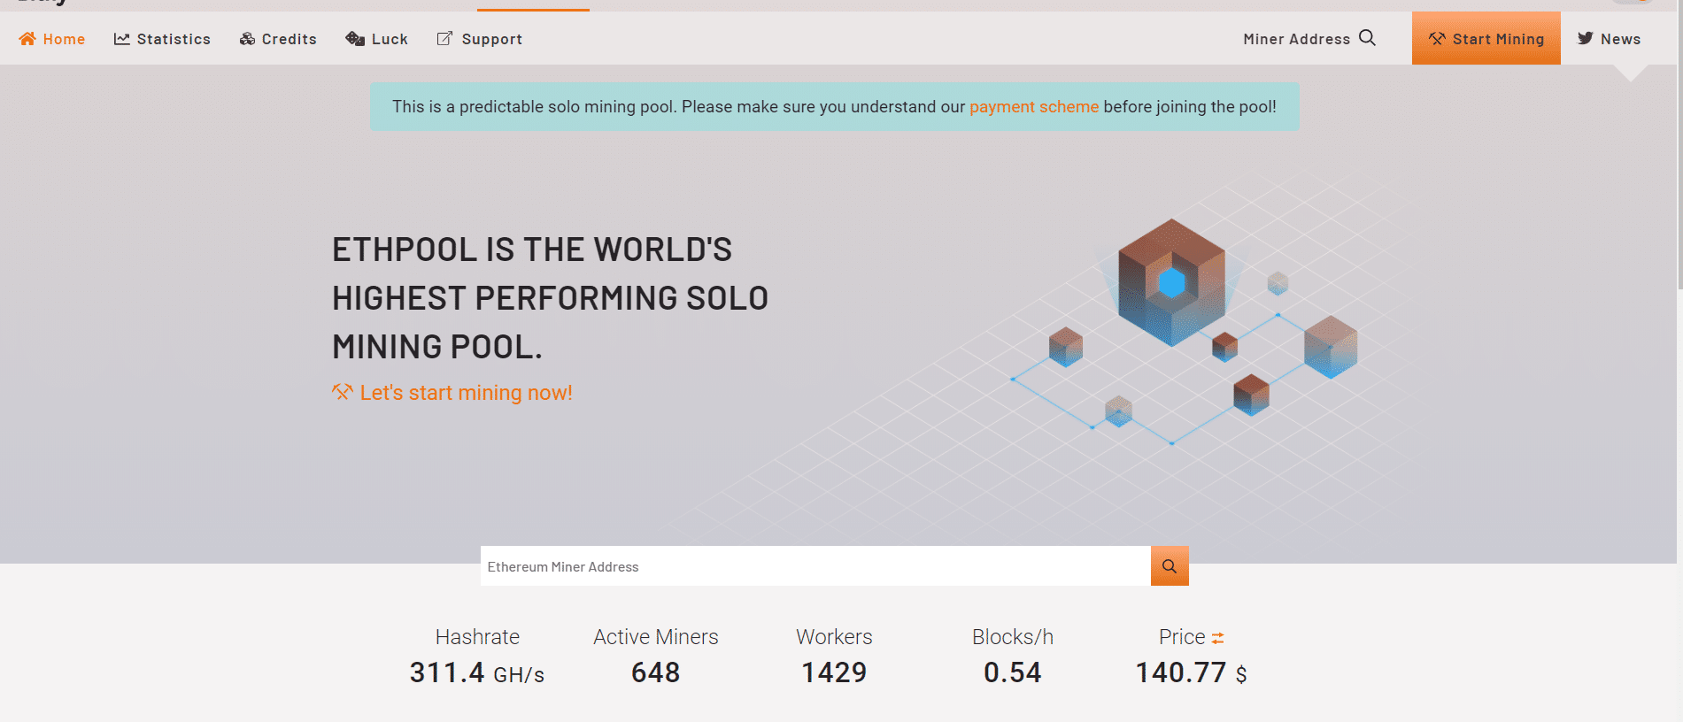Click the Blocks/h value 0.54
Viewport: 1683px width, 722px height.
(x=1013, y=673)
